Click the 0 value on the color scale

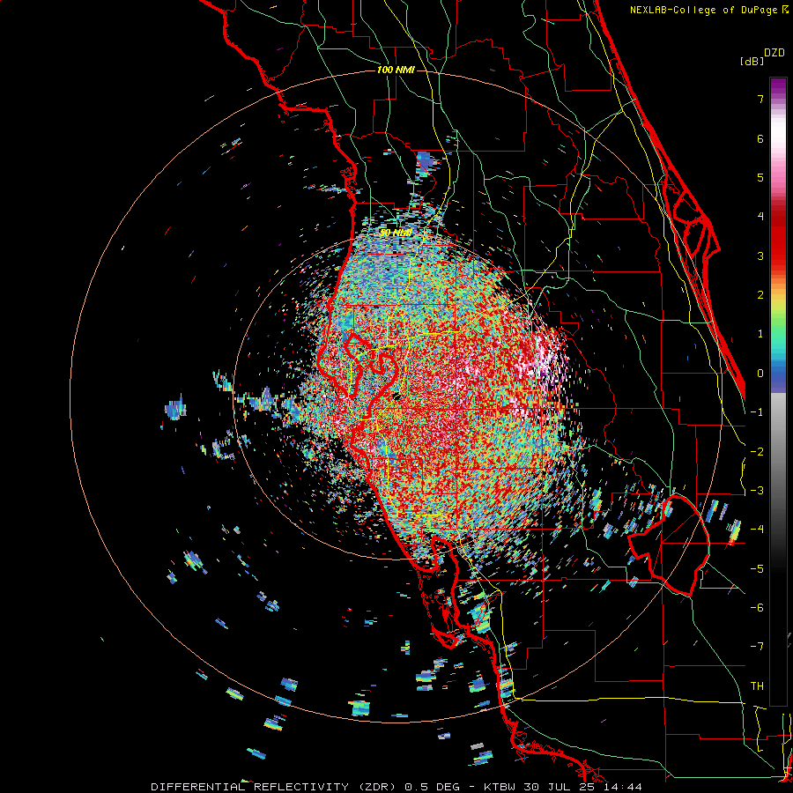760,374
